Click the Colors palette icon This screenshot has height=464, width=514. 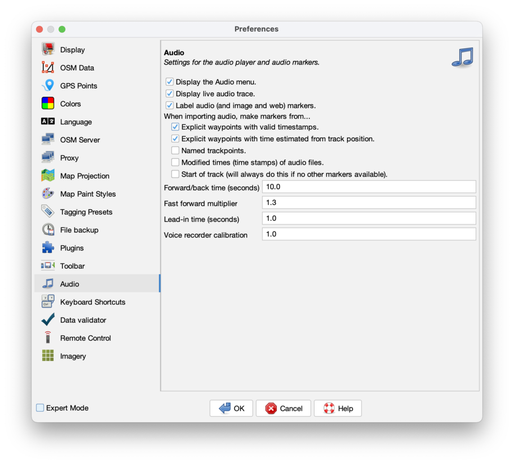tap(48, 104)
